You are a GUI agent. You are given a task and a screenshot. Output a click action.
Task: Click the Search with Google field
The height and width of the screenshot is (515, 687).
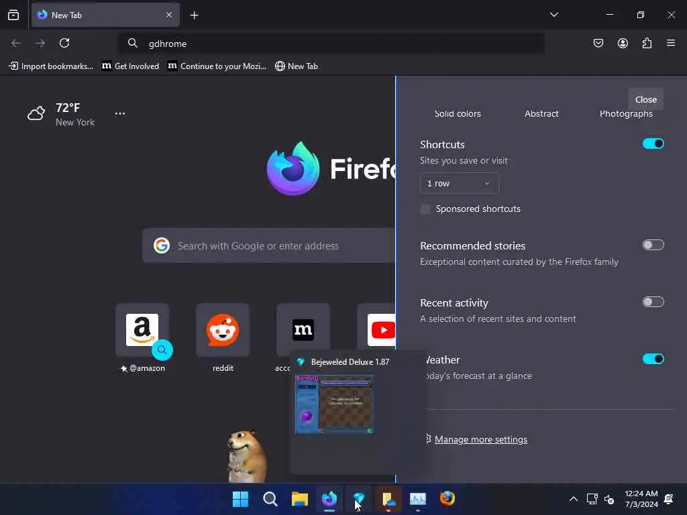point(269,245)
